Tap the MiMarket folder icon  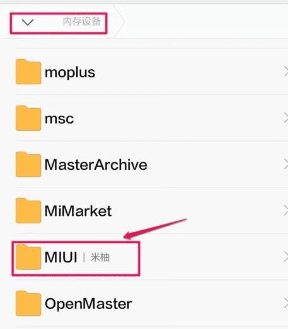(28, 211)
